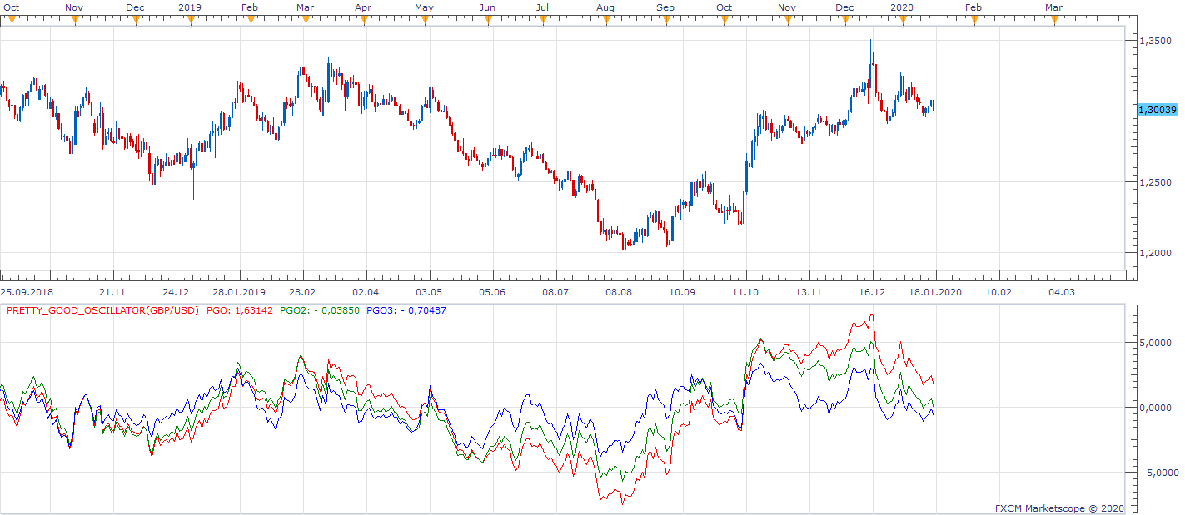This screenshot has height=515, width=1185.
Task: Click the 2019 year label on timeline
Action: (191, 7)
